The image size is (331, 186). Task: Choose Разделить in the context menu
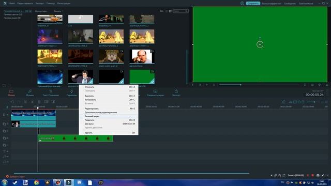click(x=109, y=120)
